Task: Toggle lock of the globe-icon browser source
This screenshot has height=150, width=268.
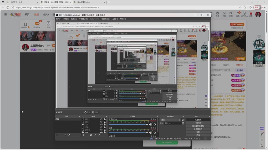Action: pos(105,124)
